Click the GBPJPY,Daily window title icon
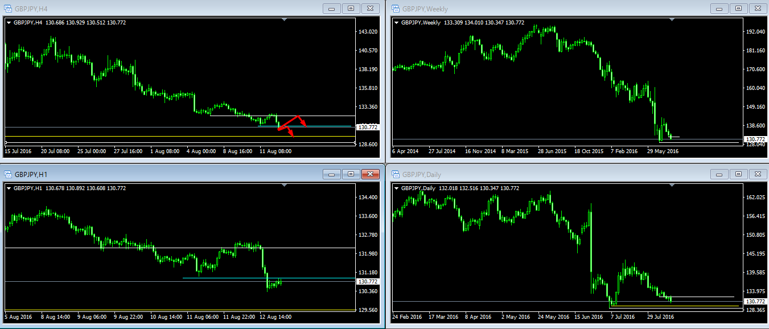Screen dimensions: 769x329 (395, 175)
